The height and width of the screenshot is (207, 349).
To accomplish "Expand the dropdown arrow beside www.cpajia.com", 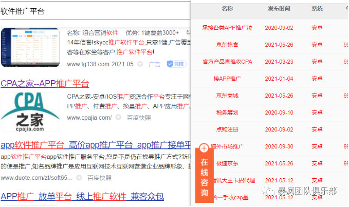I will (x=118, y=117).
